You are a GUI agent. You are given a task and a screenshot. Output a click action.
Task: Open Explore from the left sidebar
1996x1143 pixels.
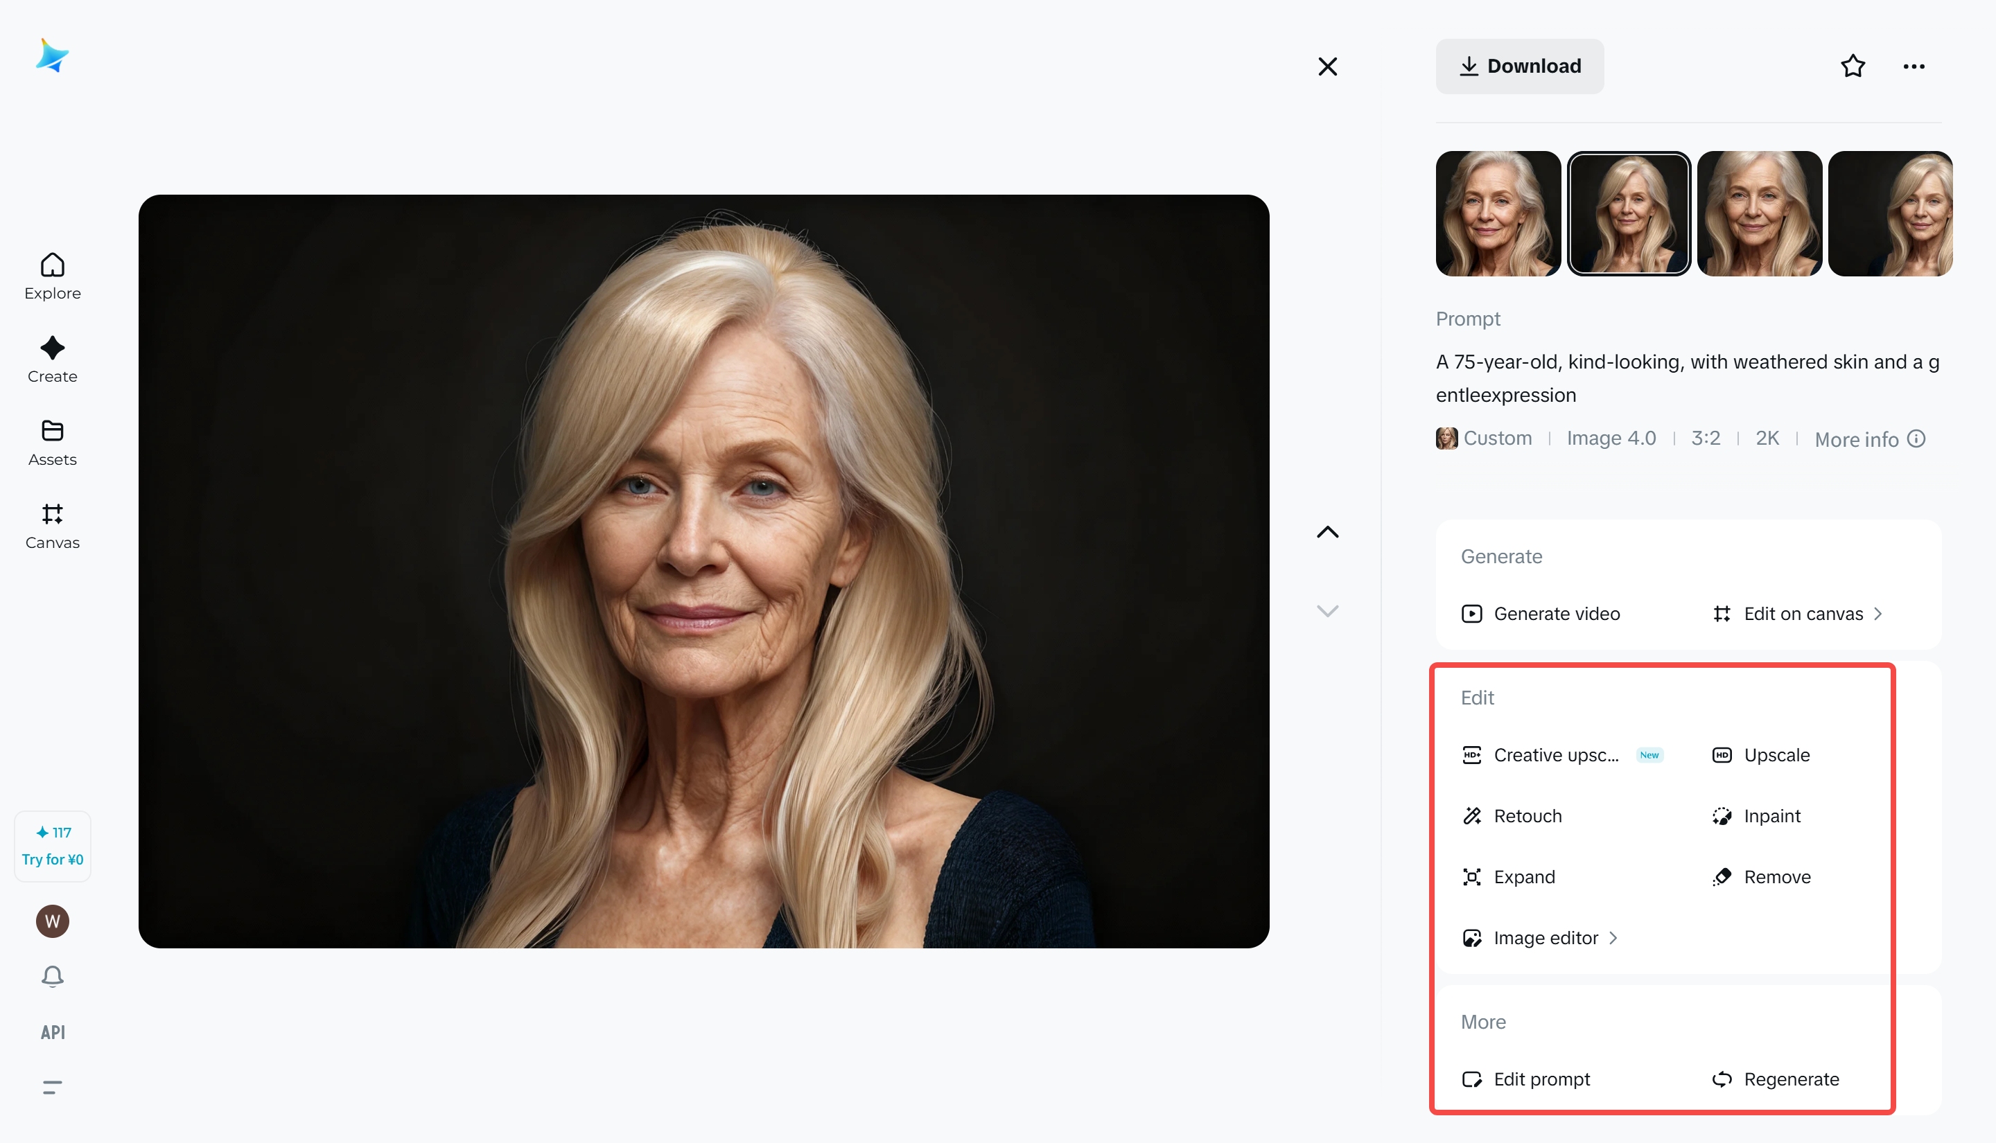coord(52,276)
